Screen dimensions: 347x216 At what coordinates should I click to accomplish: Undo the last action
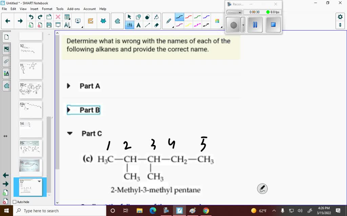point(32,17)
